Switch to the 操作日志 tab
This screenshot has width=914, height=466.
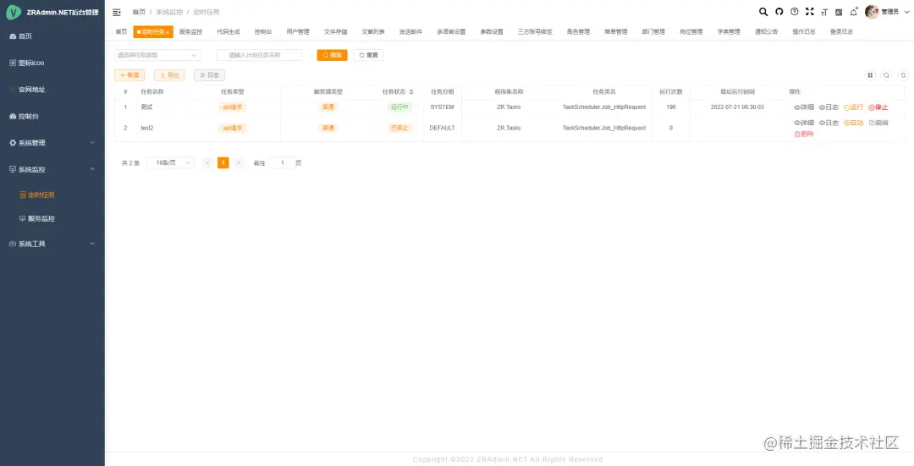point(804,32)
